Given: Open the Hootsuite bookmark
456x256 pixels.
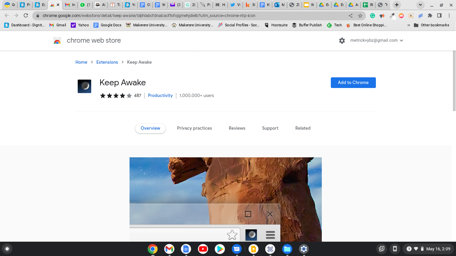Looking at the screenshot, I should [276, 25].
